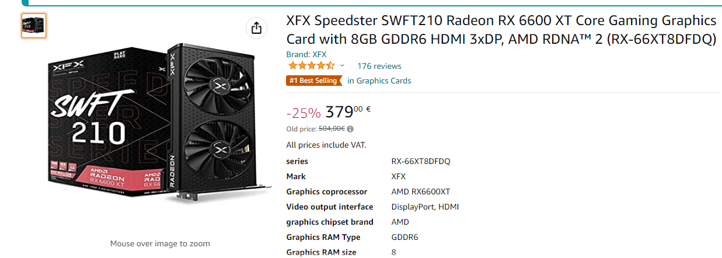Click the AMD RX6600XT graphics coprocessor value

(421, 191)
